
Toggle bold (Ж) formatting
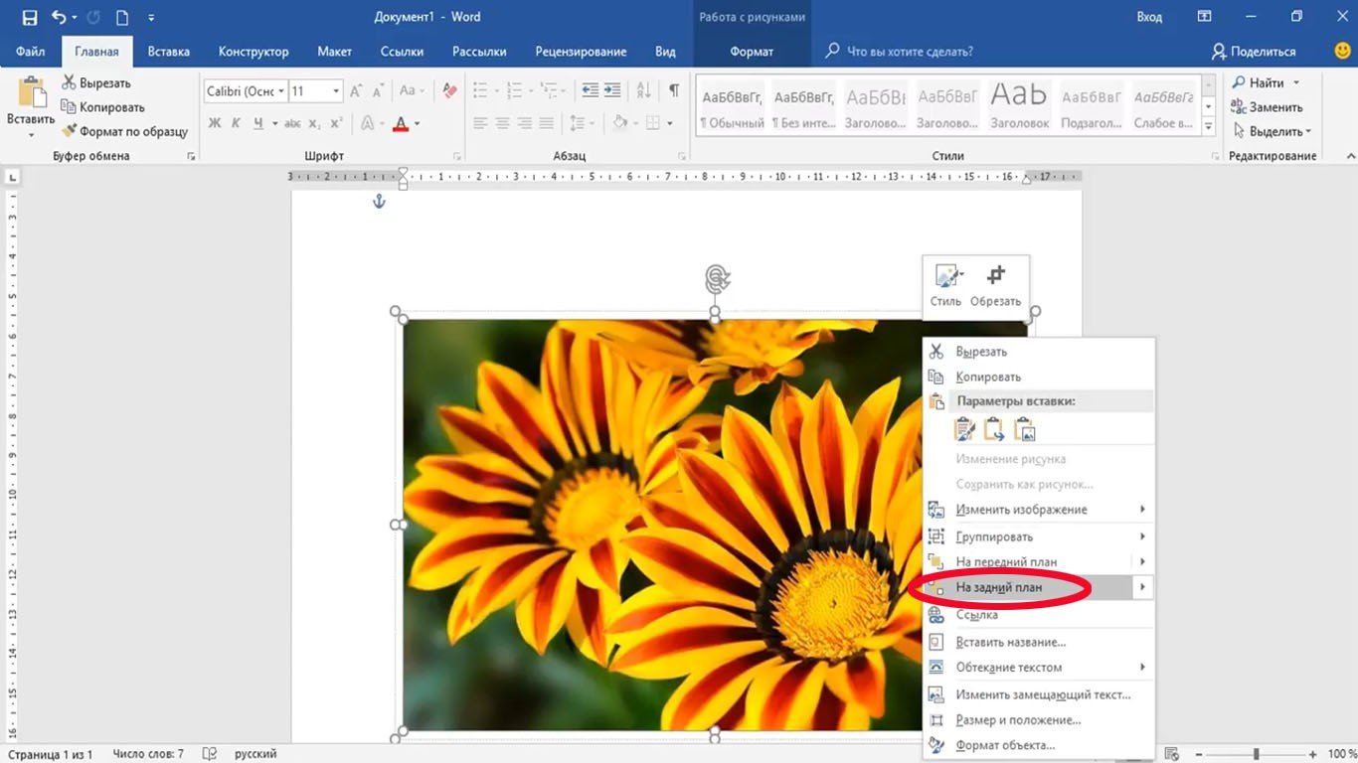click(x=215, y=123)
